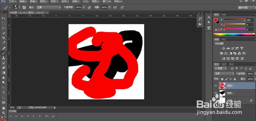Image resolution: width=256 pixels, height=121 pixels.
Task: Add a Color Balance adjustment
Action: coord(226,53)
